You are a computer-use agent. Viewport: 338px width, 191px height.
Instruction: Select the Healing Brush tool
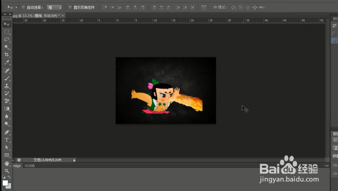pyautogui.click(x=7, y=71)
